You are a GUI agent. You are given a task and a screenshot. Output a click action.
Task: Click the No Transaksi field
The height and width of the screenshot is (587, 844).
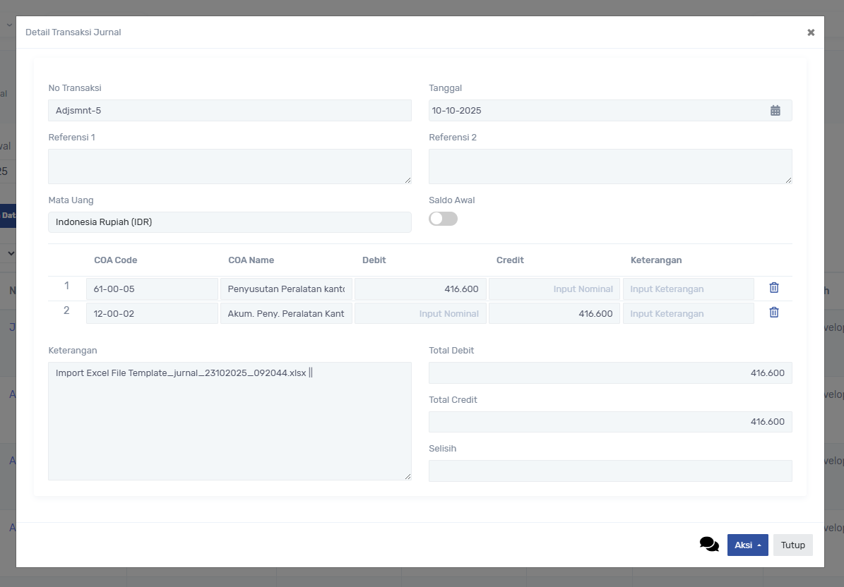[230, 110]
